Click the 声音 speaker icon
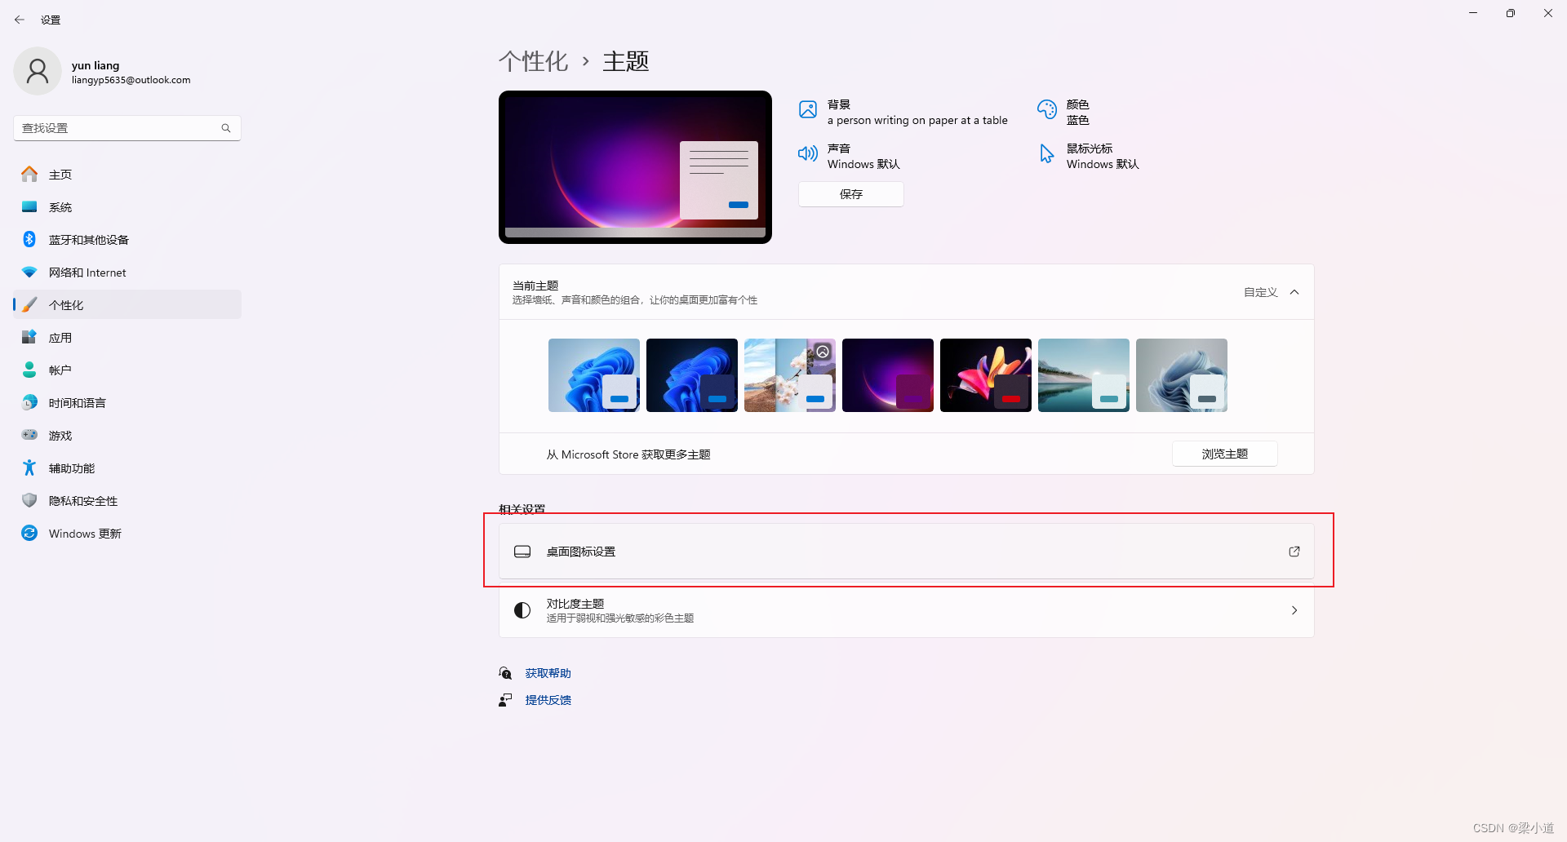The width and height of the screenshot is (1567, 842). 808,153
